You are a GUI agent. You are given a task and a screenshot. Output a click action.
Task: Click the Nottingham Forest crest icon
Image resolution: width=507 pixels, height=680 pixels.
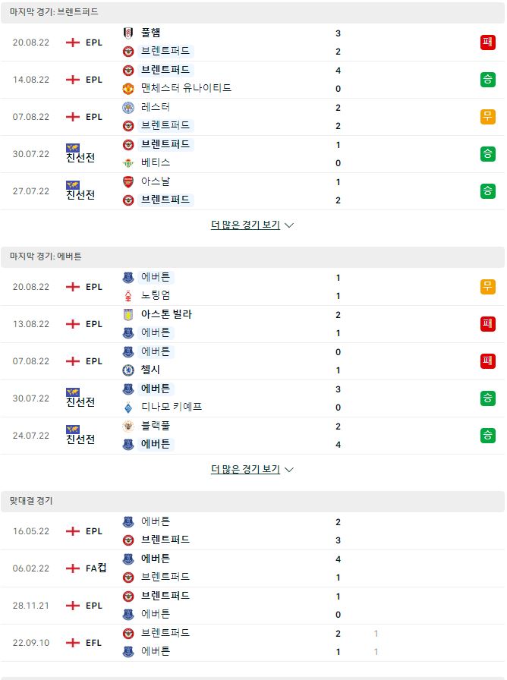[x=128, y=296]
